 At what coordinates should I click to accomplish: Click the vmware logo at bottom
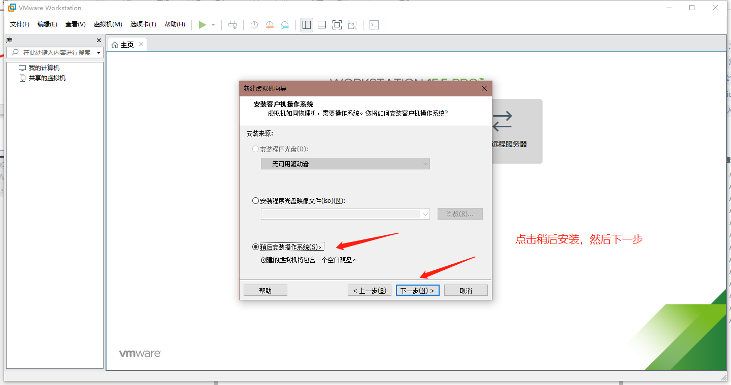tap(140, 353)
